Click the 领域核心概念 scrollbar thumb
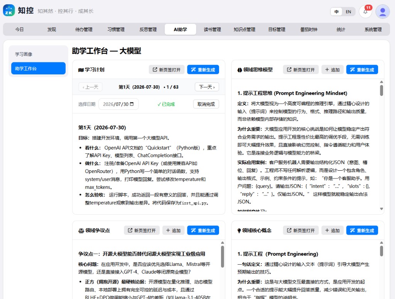Image resolution: width=395 pixels, height=299 pixels. [x=381, y=251]
